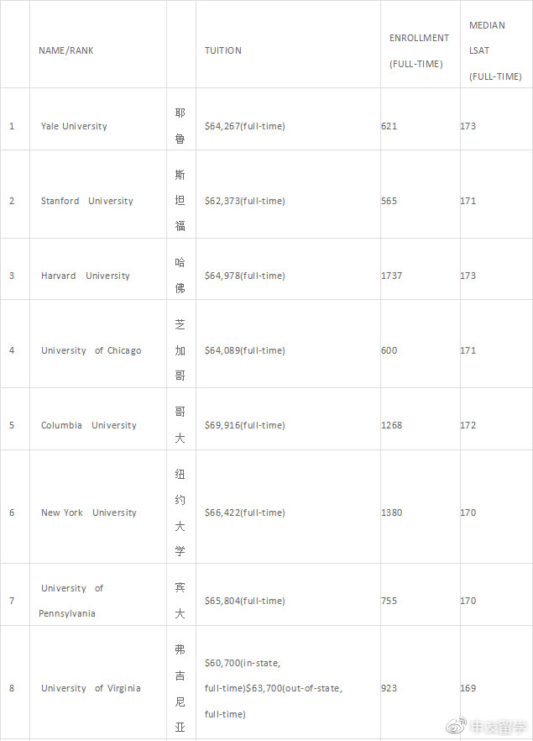Select Chinese name cell for Stanford
This screenshot has width=533, height=741.
181,194
